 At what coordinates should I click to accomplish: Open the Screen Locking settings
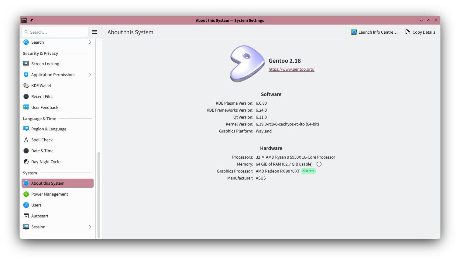(57, 64)
